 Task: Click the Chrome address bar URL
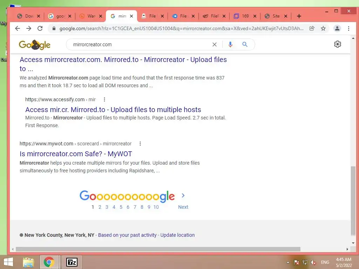(x=181, y=28)
